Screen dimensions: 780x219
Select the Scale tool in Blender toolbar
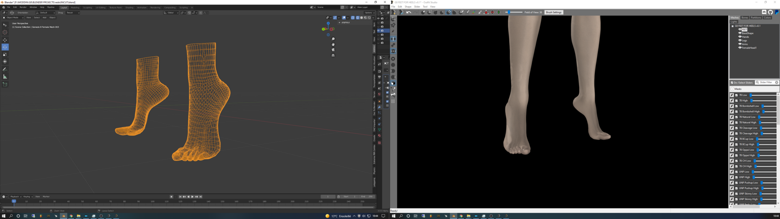[x=5, y=54]
